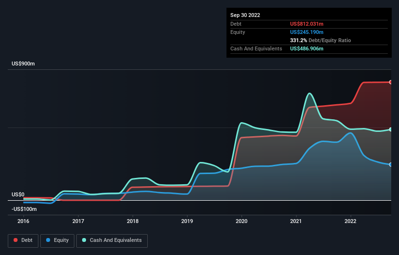
Task: Click Cash And Equivalents label in tooltip
Action: pyautogui.click(x=256, y=48)
